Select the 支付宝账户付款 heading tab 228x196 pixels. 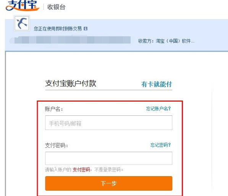pos(71,84)
